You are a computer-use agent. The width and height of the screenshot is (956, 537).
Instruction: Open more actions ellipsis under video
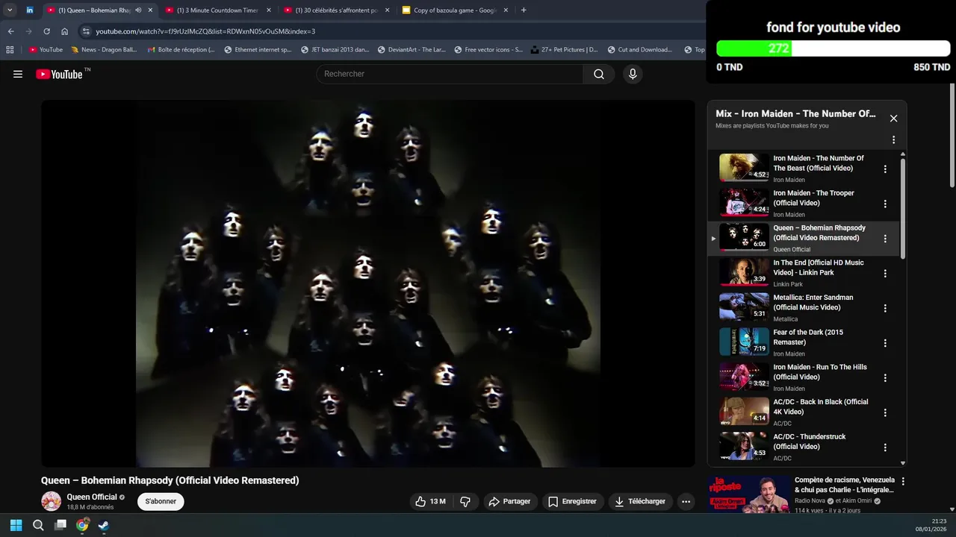click(686, 501)
